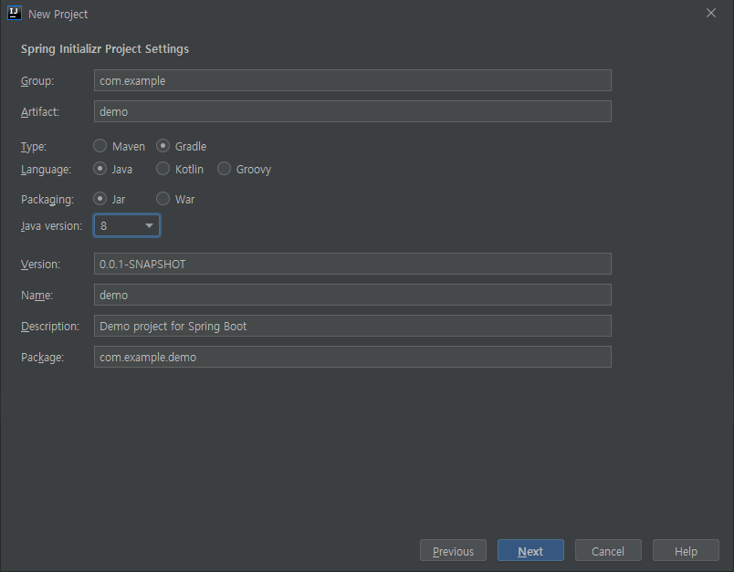Viewport: 734px width, 572px height.
Task: Click the Group label
Action: (x=37, y=81)
